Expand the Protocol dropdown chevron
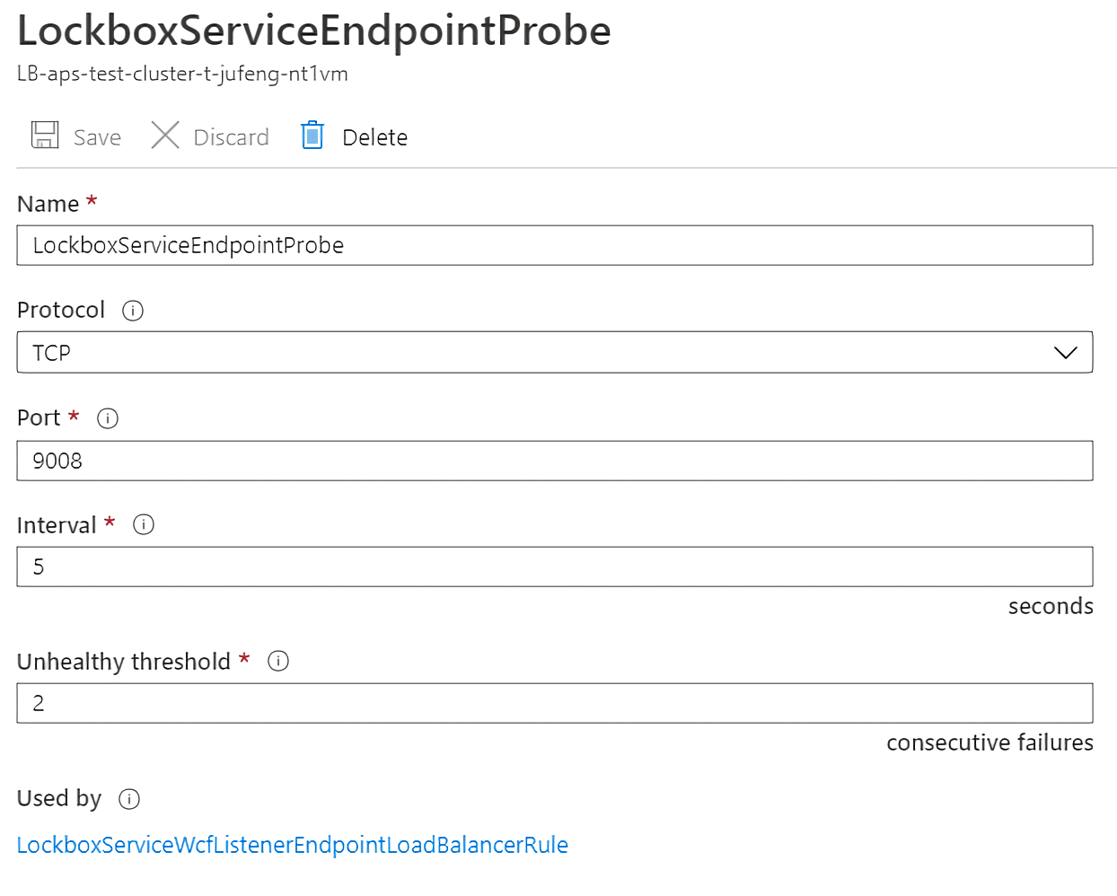The height and width of the screenshot is (896, 1117). click(1065, 353)
